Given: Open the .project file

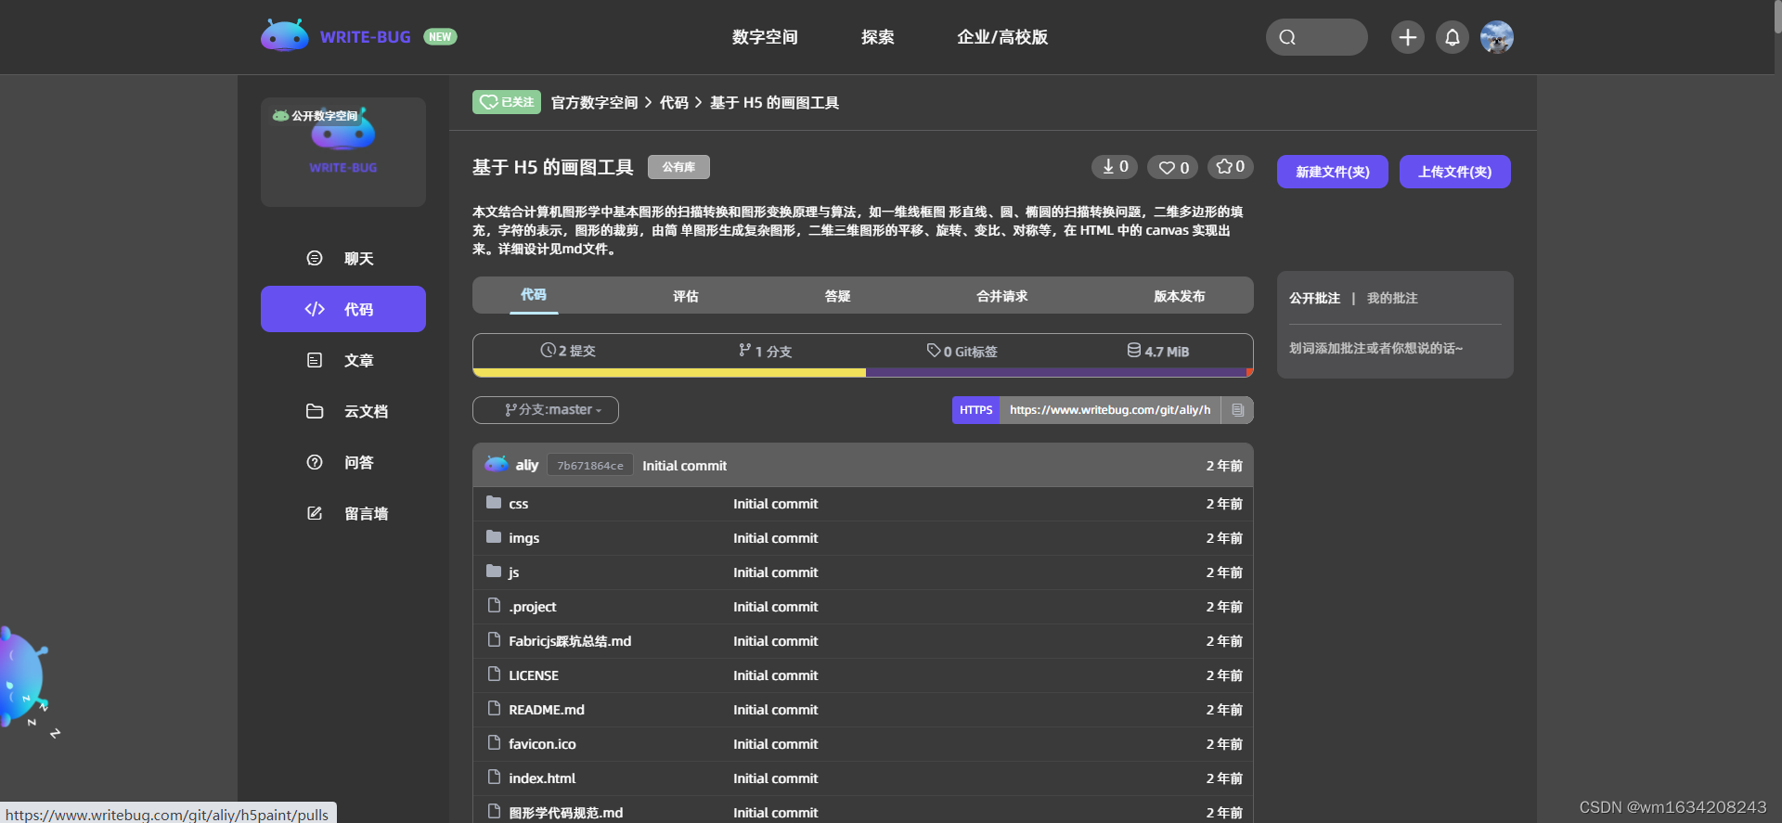Looking at the screenshot, I should tap(533, 607).
